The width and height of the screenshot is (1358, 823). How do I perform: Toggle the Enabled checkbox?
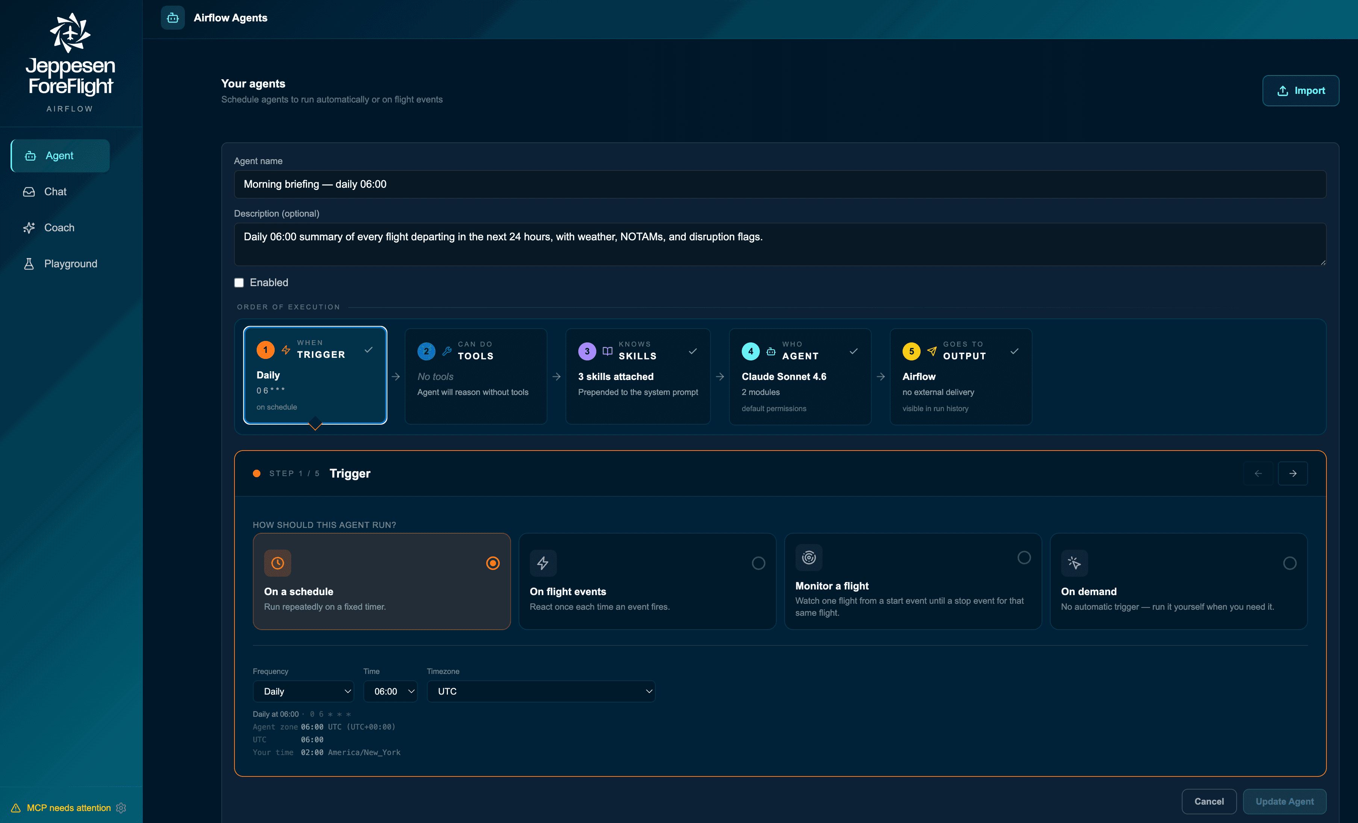tap(239, 283)
